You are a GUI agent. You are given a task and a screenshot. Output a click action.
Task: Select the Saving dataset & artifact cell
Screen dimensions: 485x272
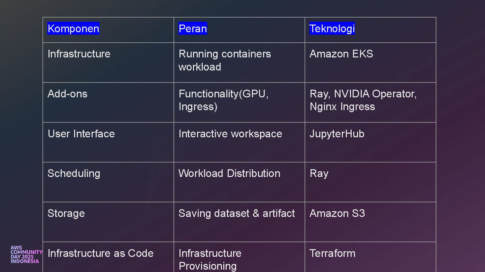coord(237,213)
